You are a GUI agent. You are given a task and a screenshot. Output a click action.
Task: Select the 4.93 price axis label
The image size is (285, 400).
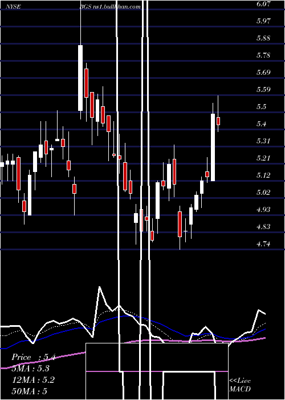263,210
